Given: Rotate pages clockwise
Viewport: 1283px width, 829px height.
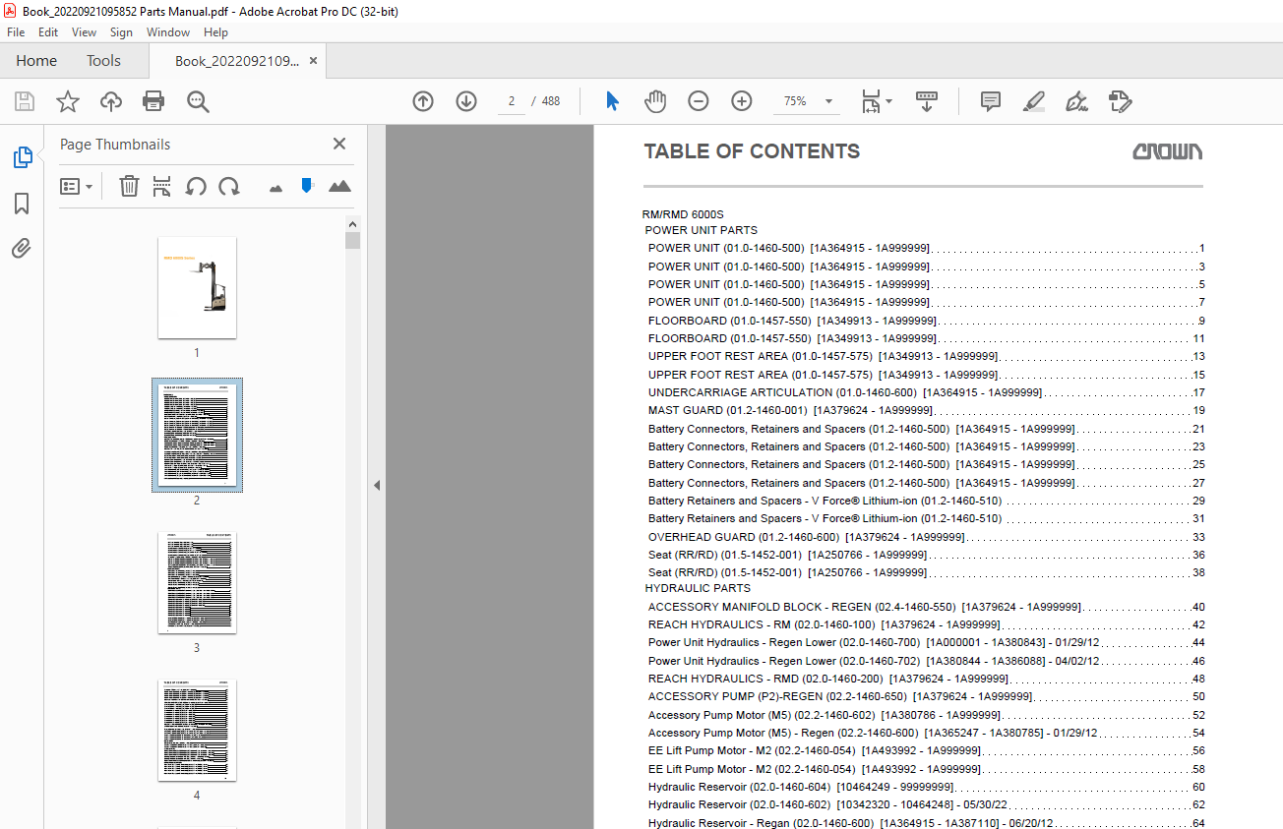Looking at the screenshot, I should (229, 186).
